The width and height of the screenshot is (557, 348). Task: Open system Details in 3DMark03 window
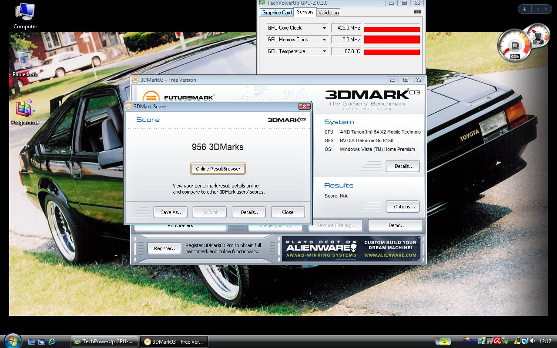coord(403,166)
